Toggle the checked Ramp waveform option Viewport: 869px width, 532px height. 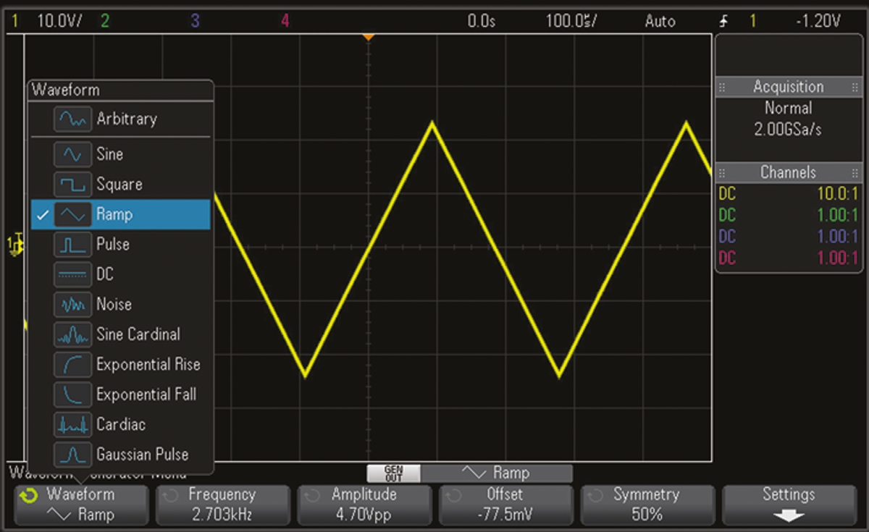point(120,215)
